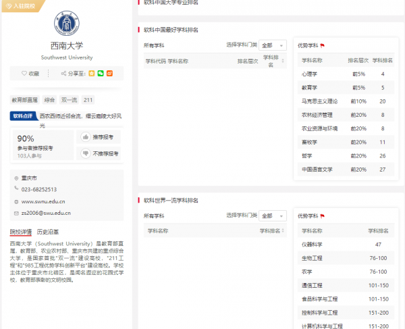Click the globe icon beside www.swnu.edu.cn
The height and width of the screenshot is (329, 405).
tap(16, 202)
